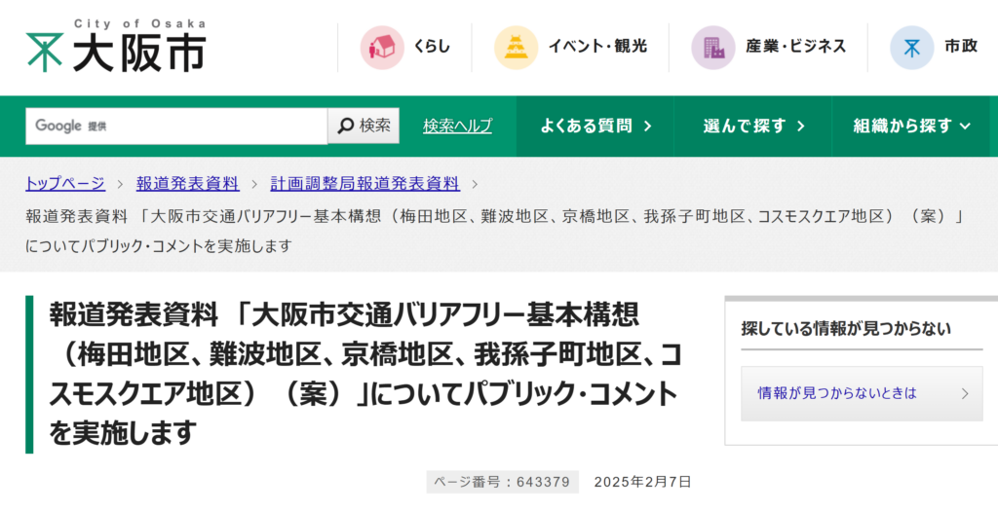Select the 産業・ビジネス navigation label
This screenshot has width=998, height=511.
[795, 47]
